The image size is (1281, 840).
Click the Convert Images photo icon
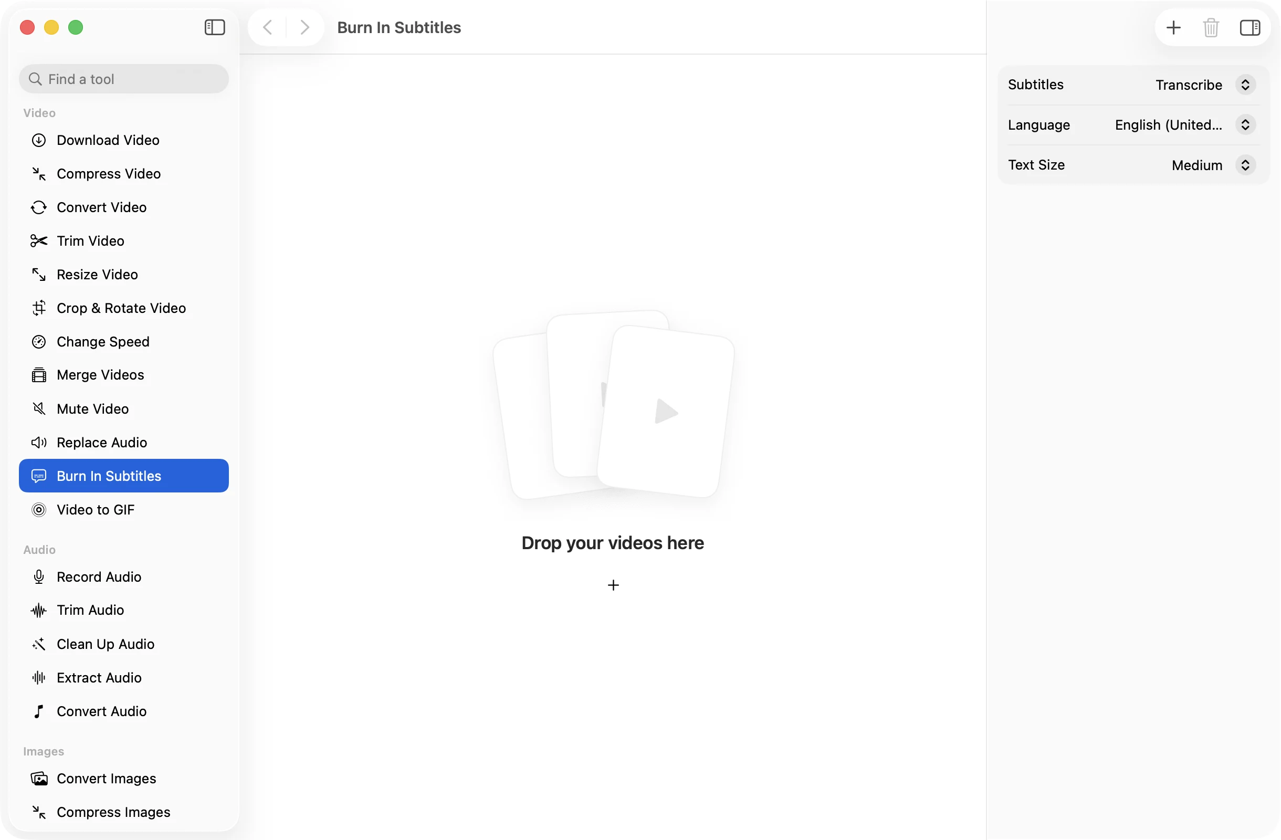39,779
